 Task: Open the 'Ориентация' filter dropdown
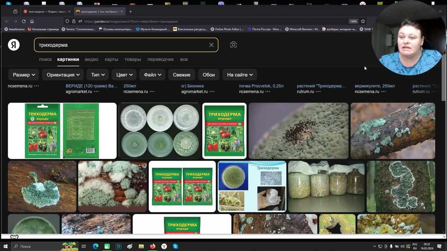coord(63,75)
